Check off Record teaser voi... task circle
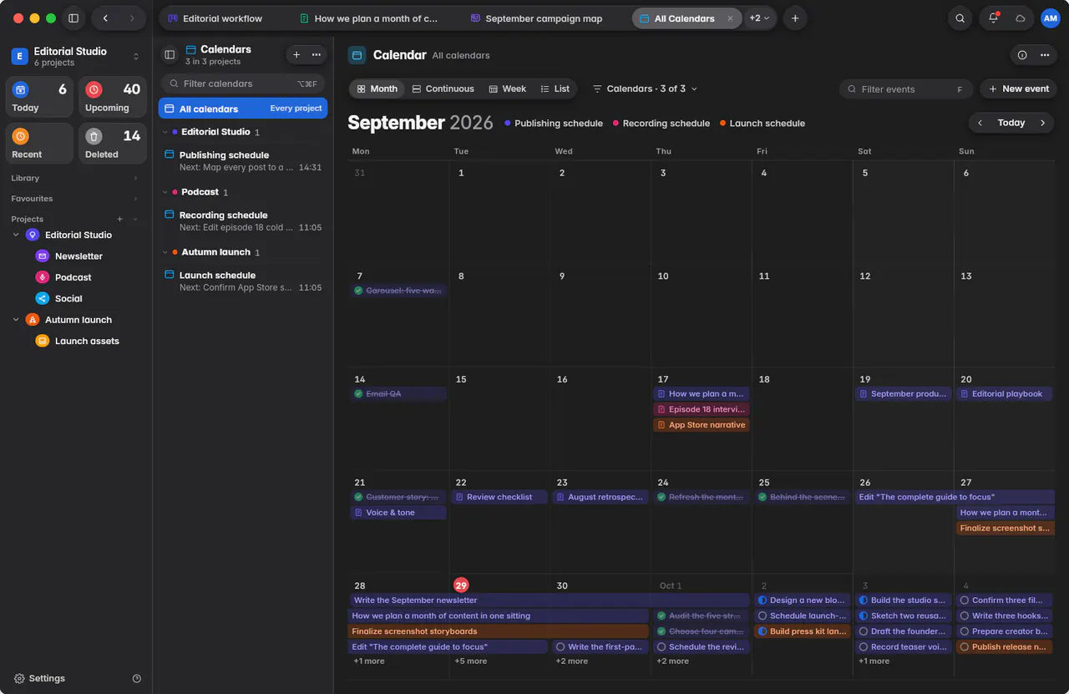The height and width of the screenshot is (694, 1069). tap(864, 646)
